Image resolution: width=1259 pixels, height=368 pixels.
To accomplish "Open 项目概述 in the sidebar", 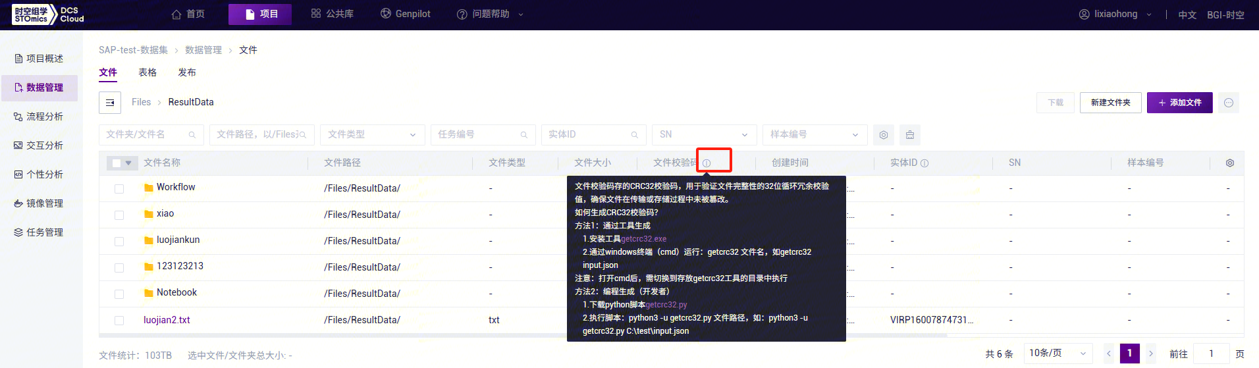I will tap(40, 59).
